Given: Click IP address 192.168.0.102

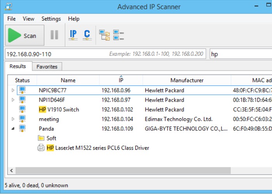Looking at the screenshot, I should tap(117, 110).
